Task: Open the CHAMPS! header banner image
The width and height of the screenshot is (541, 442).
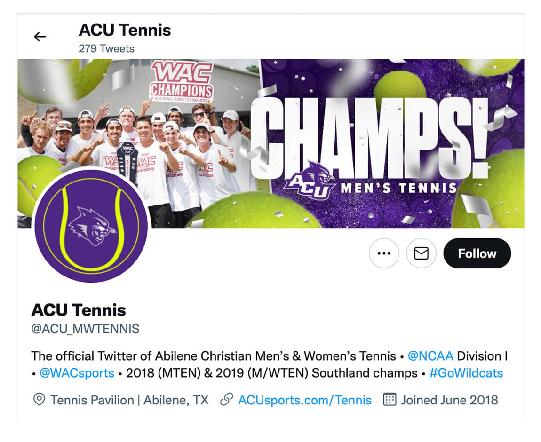Action: tap(367, 141)
